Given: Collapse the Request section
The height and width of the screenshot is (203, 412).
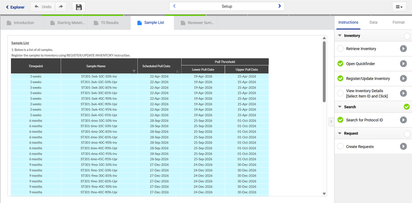Looking at the screenshot, I should tap(340, 133).
